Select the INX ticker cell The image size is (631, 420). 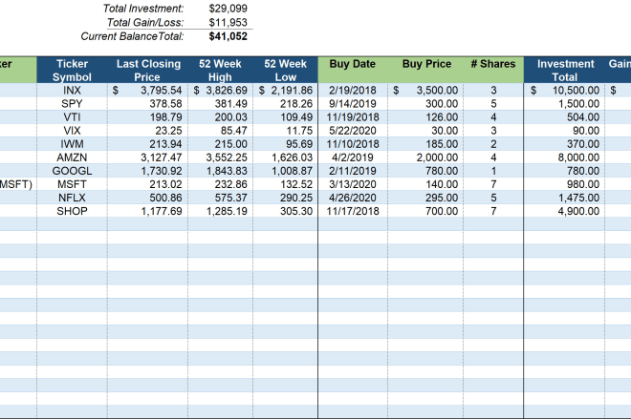[72, 91]
